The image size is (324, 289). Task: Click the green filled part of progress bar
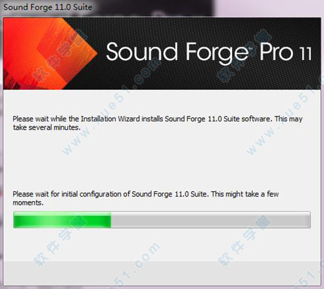(x=62, y=220)
